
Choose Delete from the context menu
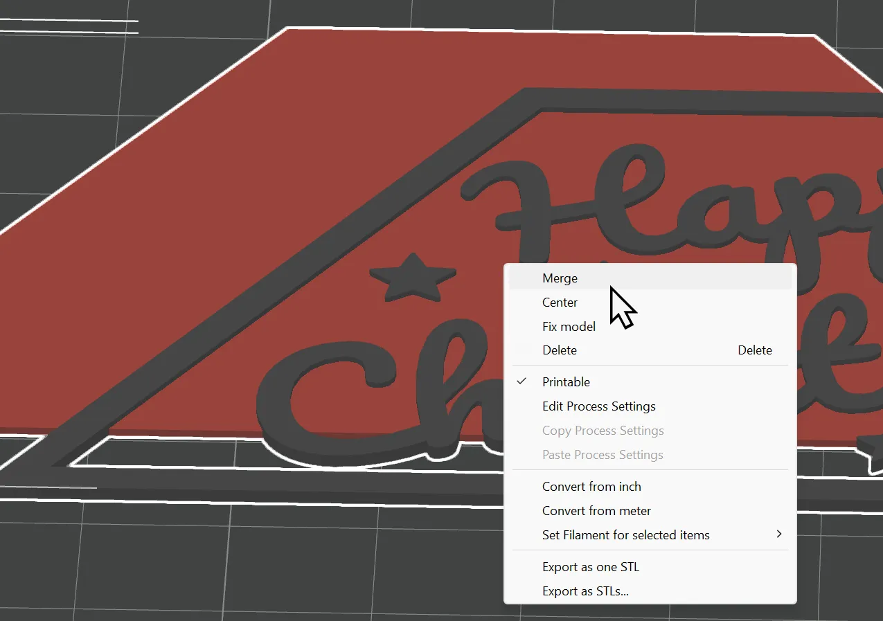point(650,350)
